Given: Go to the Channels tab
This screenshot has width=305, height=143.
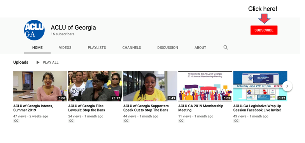Looking at the screenshot, I should point(131,47).
